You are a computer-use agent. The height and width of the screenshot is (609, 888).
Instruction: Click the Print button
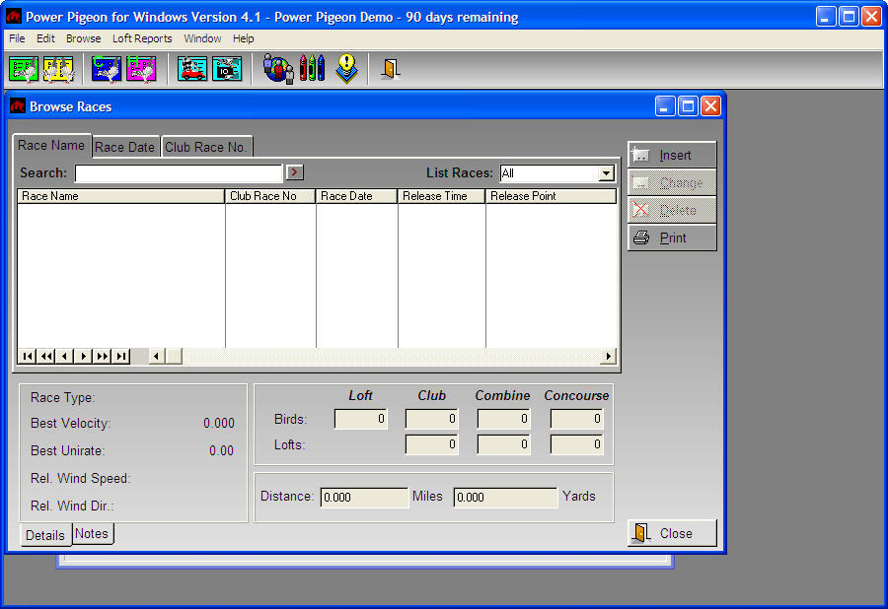point(671,237)
